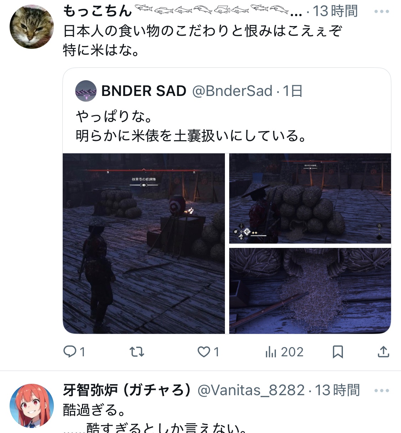401x433 pixels.
Task: Open the @BnderSad handle link
Action: pyautogui.click(x=232, y=91)
